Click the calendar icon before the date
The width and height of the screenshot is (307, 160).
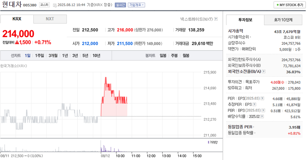coord(55,5)
